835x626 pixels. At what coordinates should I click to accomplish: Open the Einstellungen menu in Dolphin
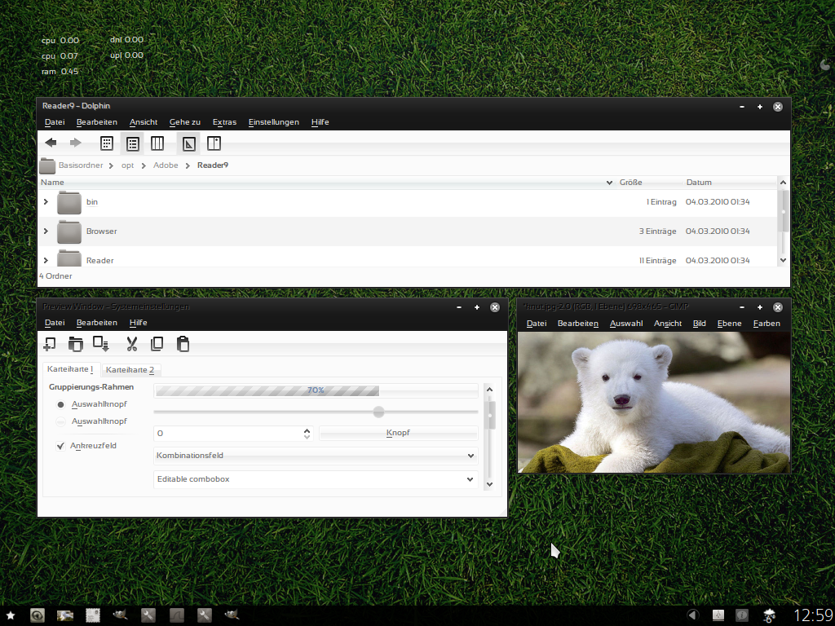[x=273, y=122]
